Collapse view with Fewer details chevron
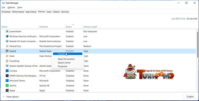 click(3, 97)
